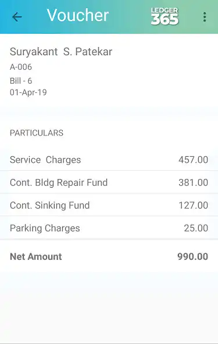The height and width of the screenshot is (344, 218).
Task: Tap the flat number A-006
Action: (21, 67)
